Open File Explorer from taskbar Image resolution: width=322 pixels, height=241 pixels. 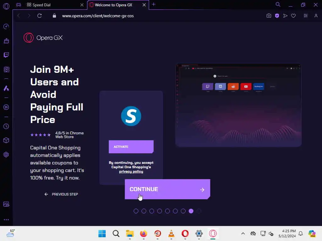[130, 233]
